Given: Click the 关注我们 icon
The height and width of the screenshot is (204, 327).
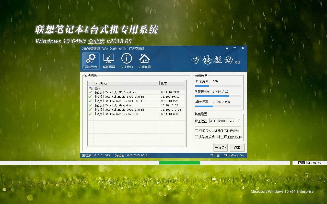Looking at the screenshot, I should [x=126, y=61].
